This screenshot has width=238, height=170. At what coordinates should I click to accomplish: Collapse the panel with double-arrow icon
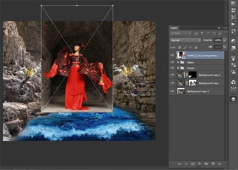tap(219, 28)
